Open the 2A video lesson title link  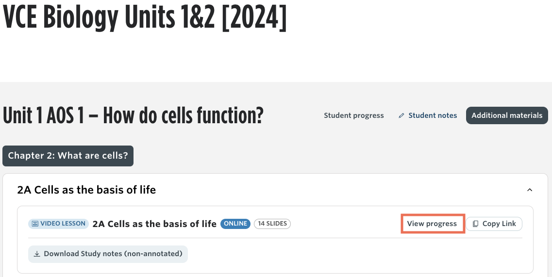tap(154, 224)
